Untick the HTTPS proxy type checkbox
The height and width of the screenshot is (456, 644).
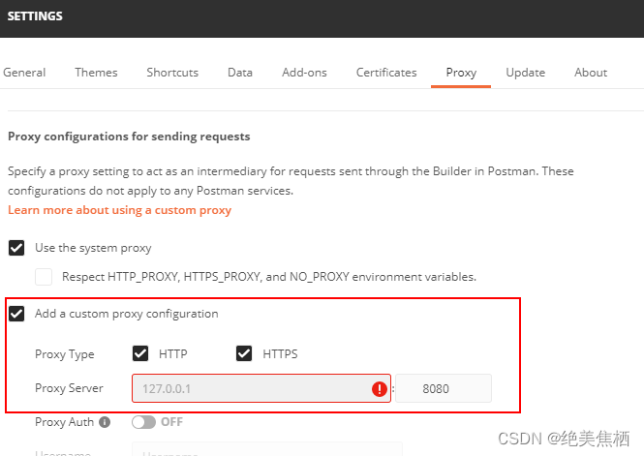[x=244, y=353]
